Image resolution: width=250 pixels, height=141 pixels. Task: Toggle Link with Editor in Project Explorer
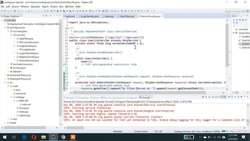click(x=46, y=16)
